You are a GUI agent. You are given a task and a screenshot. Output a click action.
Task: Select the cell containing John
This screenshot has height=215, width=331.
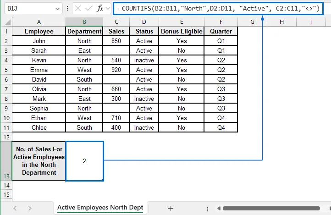39,41
